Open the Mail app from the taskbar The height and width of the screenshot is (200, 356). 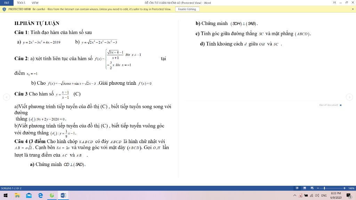(x=29, y=195)
